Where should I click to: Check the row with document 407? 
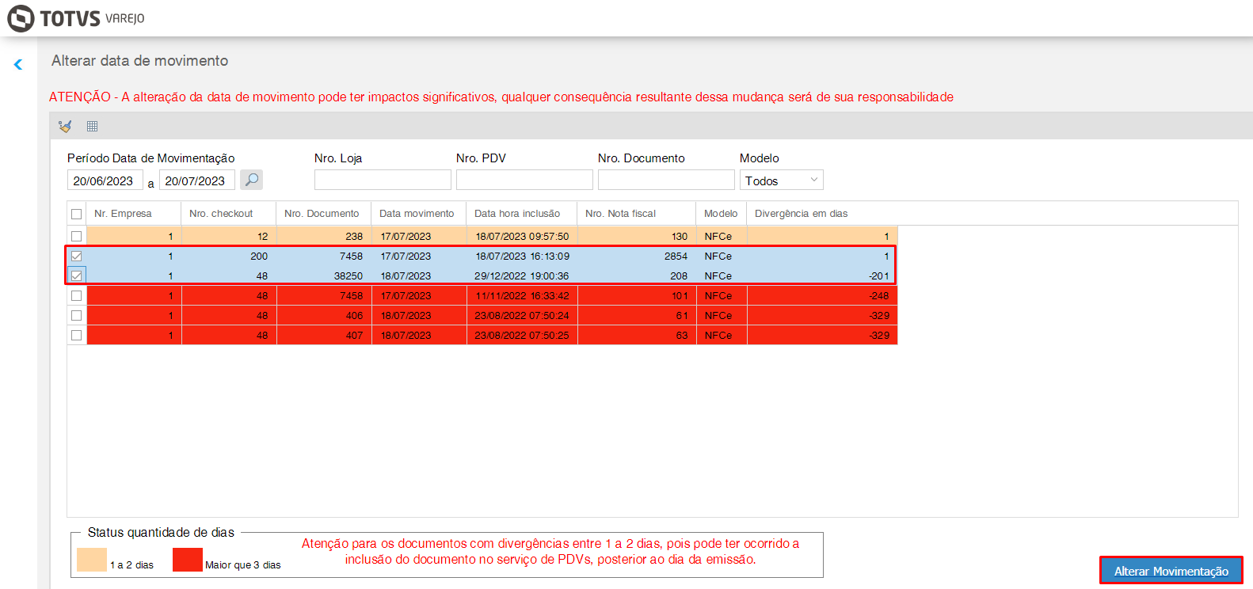coord(76,335)
